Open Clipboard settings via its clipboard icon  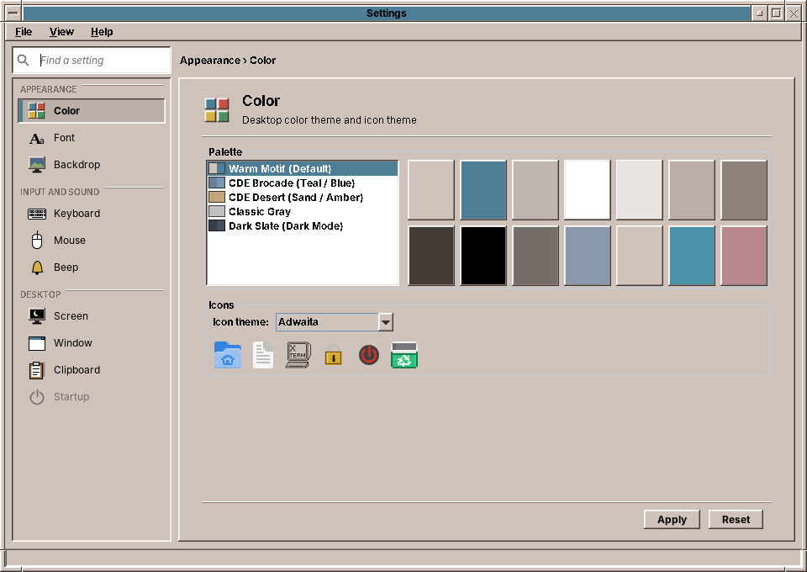[x=36, y=370]
